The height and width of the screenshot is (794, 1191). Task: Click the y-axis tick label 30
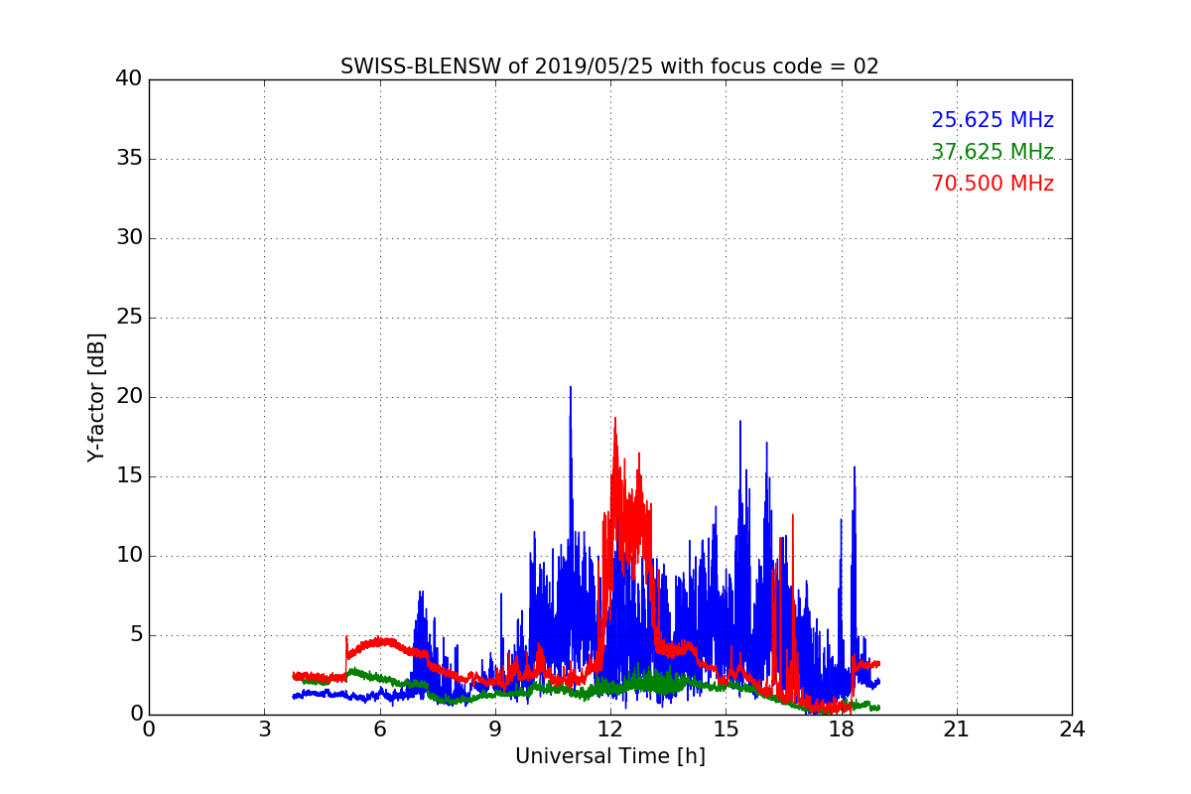click(x=129, y=238)
